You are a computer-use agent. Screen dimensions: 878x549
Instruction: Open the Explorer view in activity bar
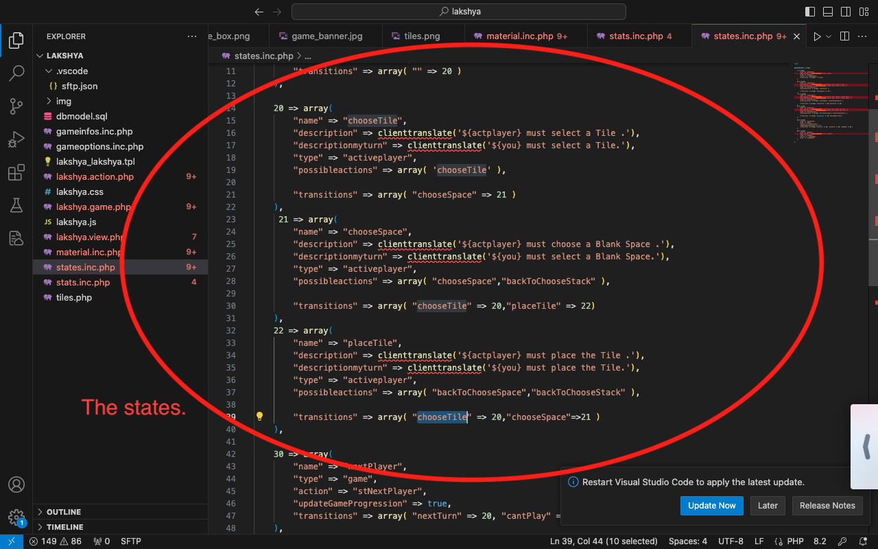[x=16, y=40]
